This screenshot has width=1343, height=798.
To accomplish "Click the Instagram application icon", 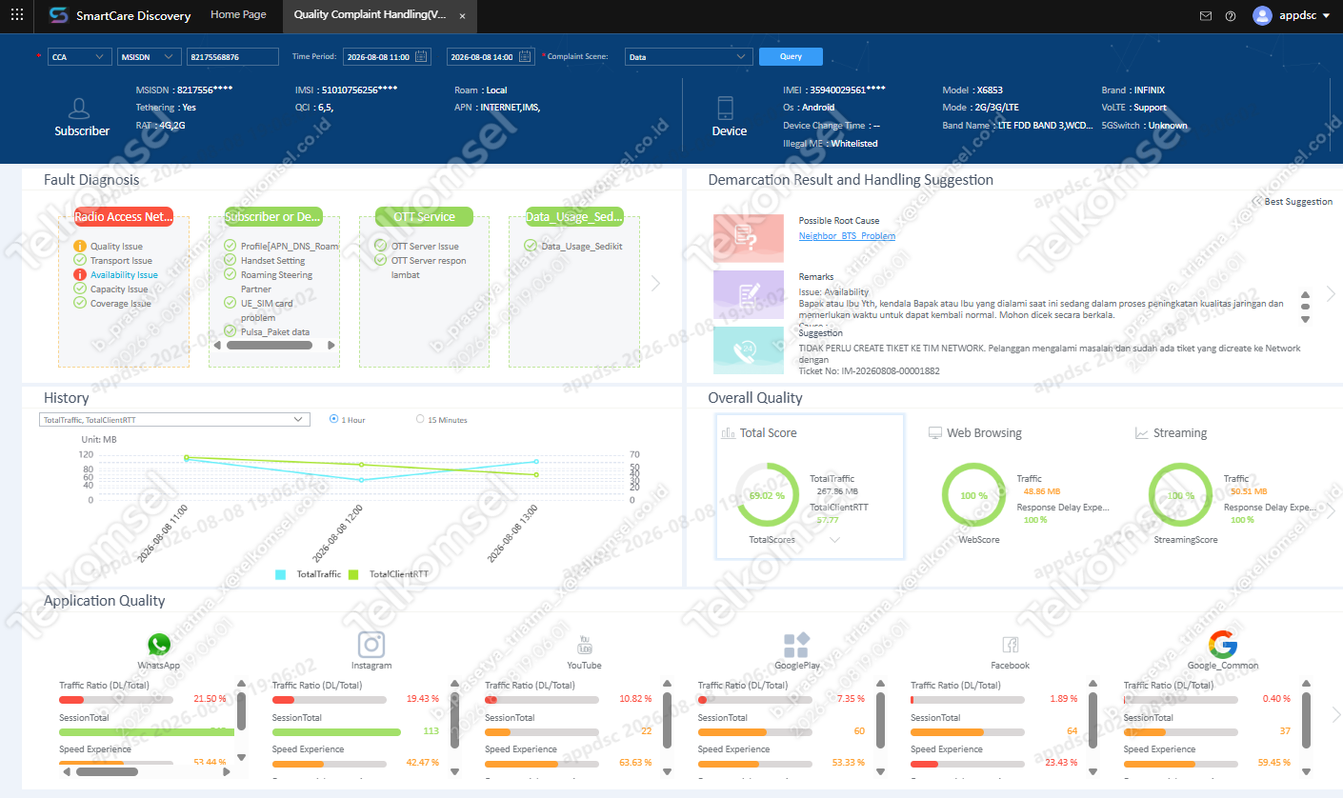I will [x=371, y=645].
